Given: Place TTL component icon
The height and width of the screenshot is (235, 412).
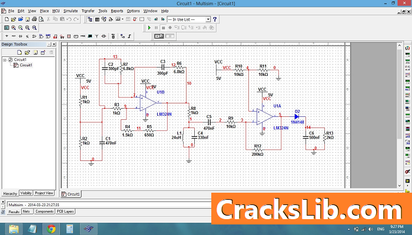Looking at the screenshot, I should [41, 36].
